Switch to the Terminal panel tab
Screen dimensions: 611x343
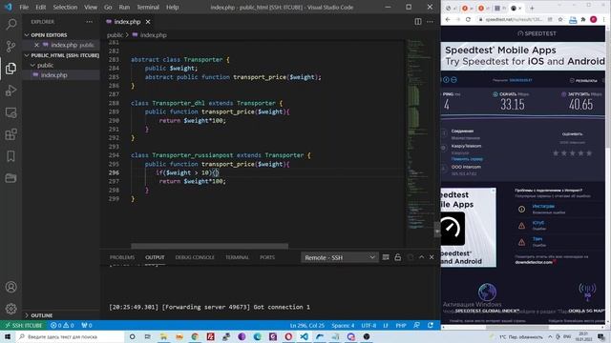[237, 257]
